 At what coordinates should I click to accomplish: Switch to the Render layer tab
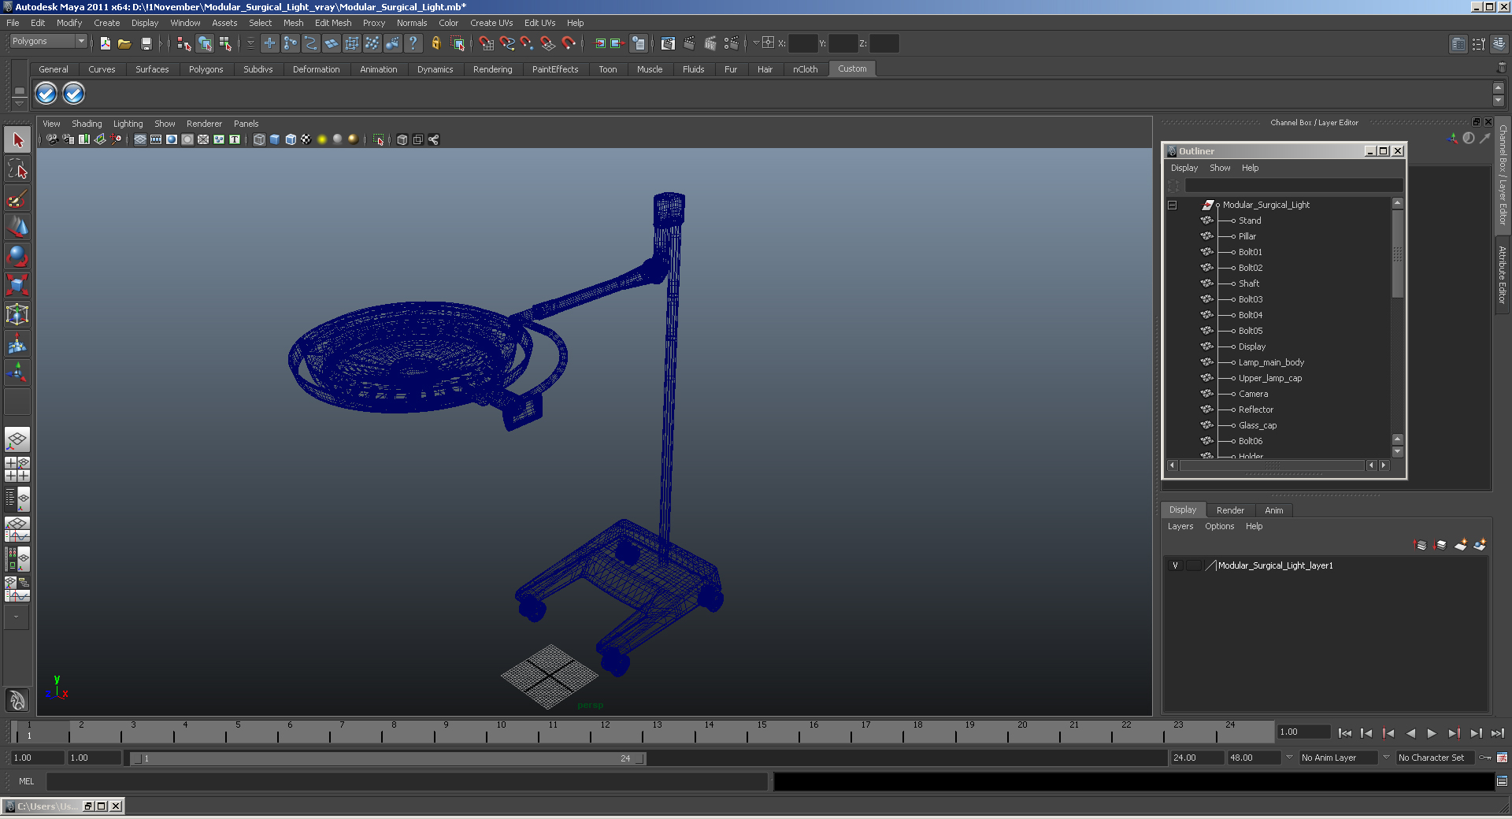[x=1230, y=510]
